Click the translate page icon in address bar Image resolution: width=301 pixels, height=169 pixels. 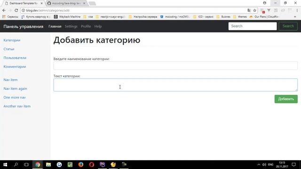click(249, 10)
